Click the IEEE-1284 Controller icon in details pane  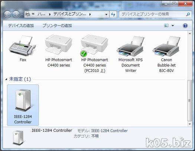18,138
